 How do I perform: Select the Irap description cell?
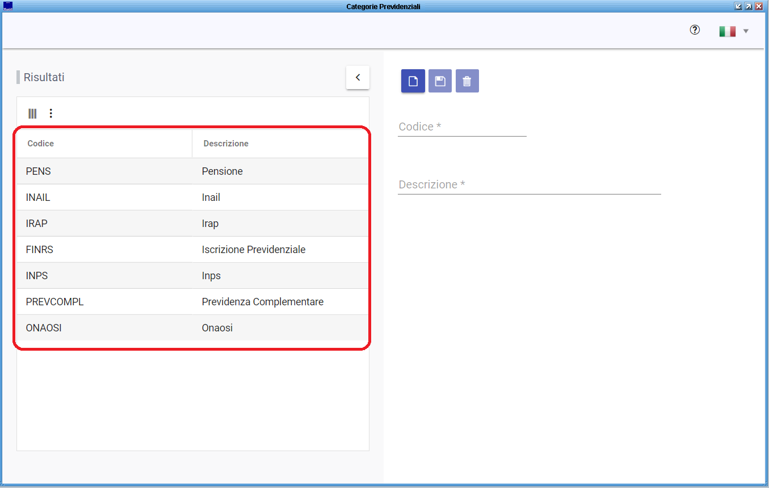pyautogui.click(x=280, y=224)
